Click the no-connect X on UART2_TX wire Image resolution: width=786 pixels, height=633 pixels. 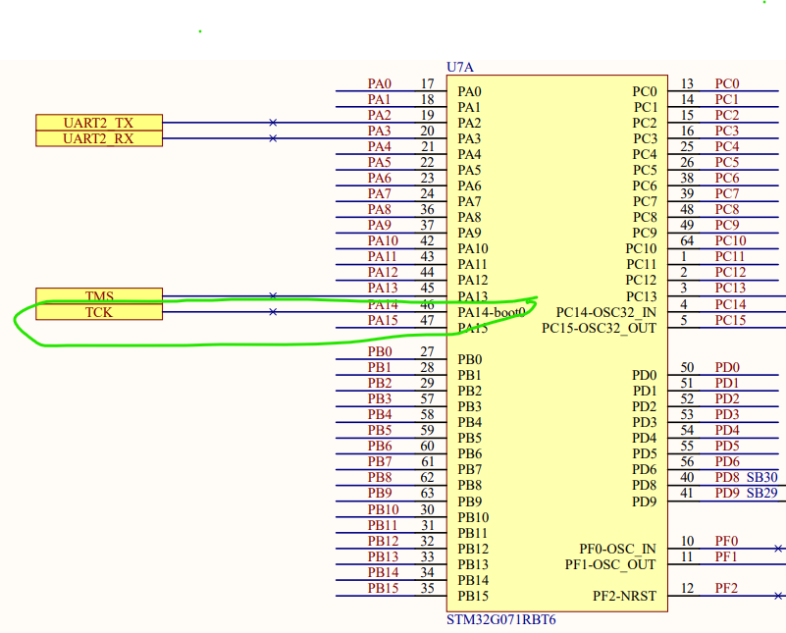272,121
